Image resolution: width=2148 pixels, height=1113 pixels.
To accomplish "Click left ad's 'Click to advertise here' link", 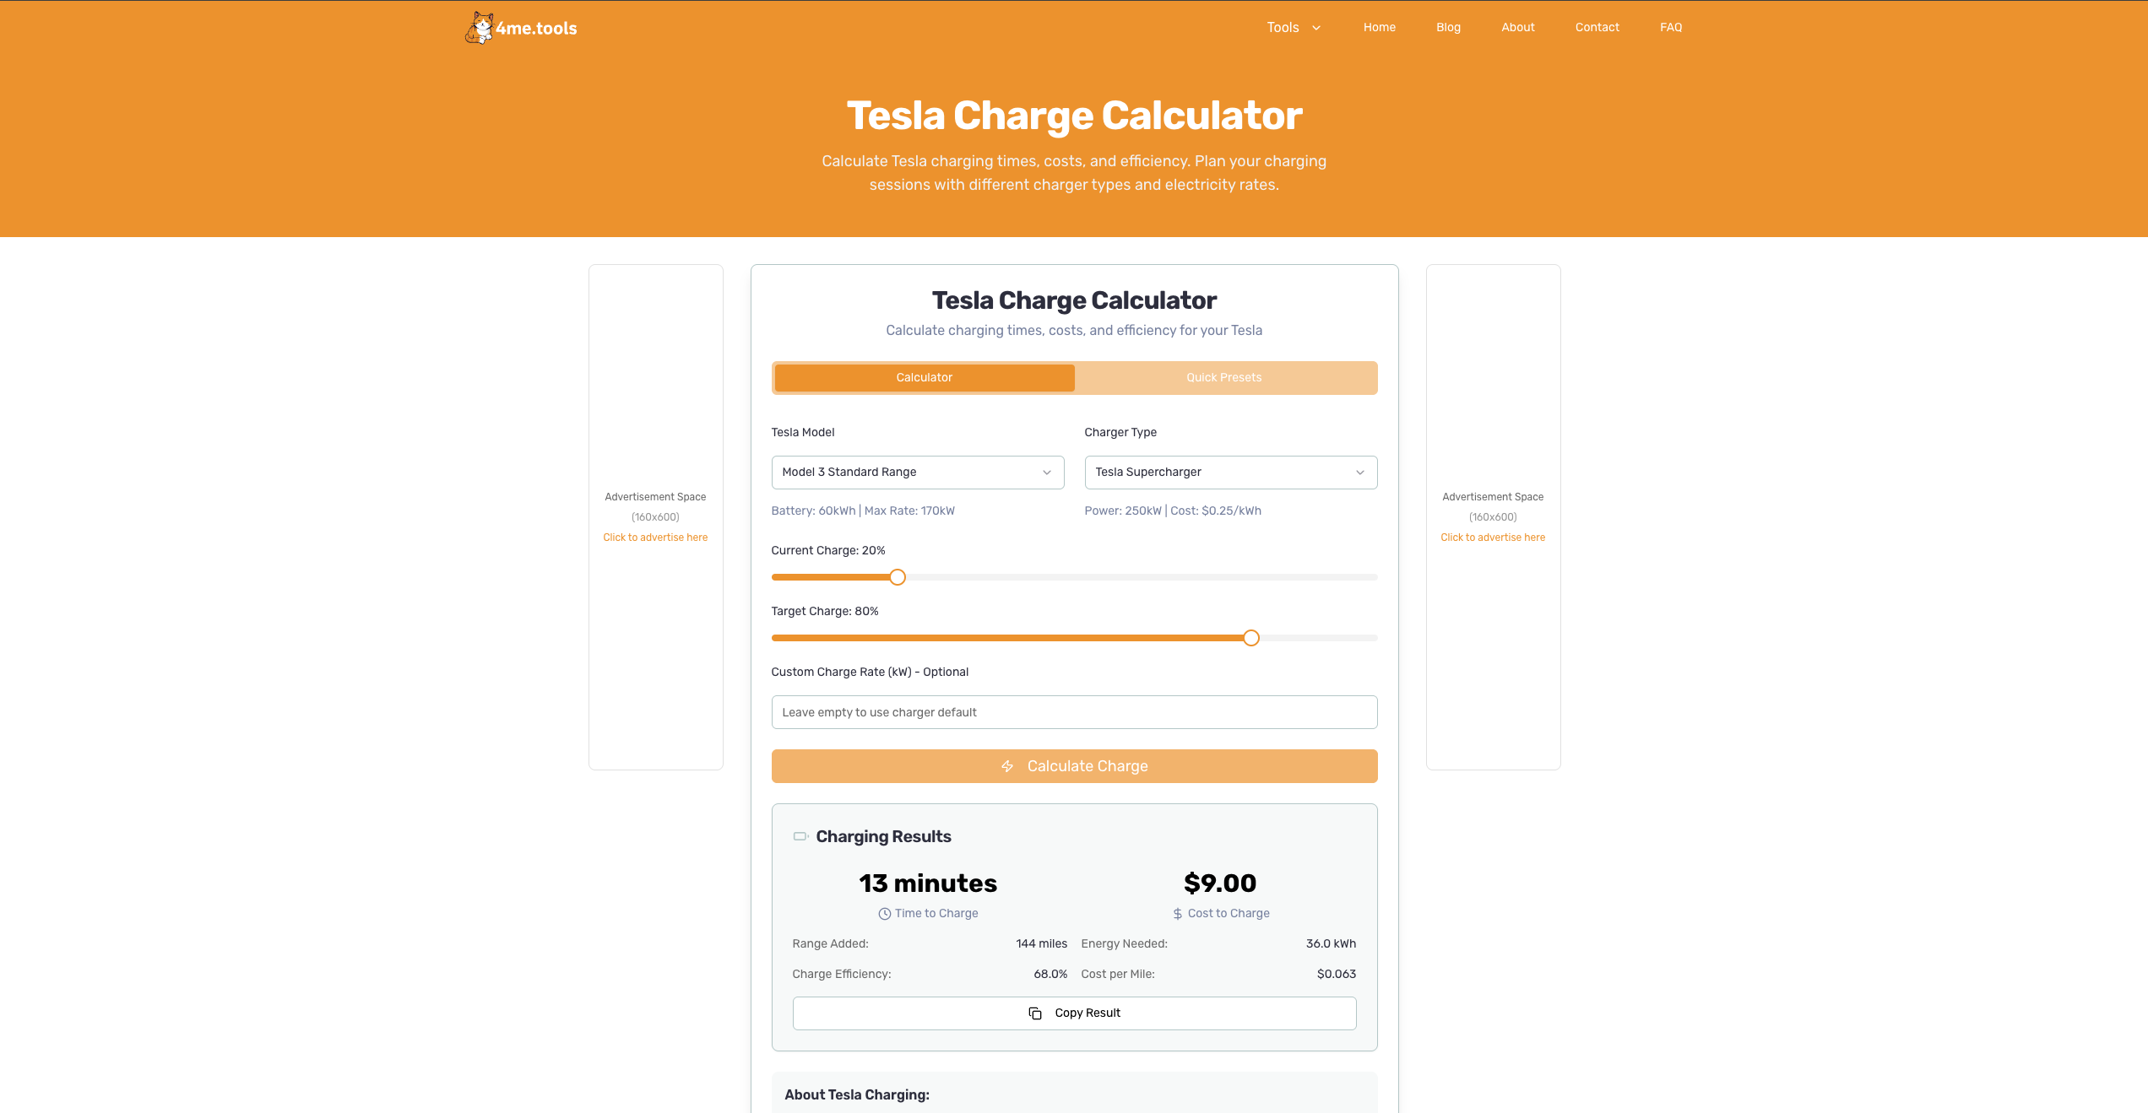I will pos(655,538).
